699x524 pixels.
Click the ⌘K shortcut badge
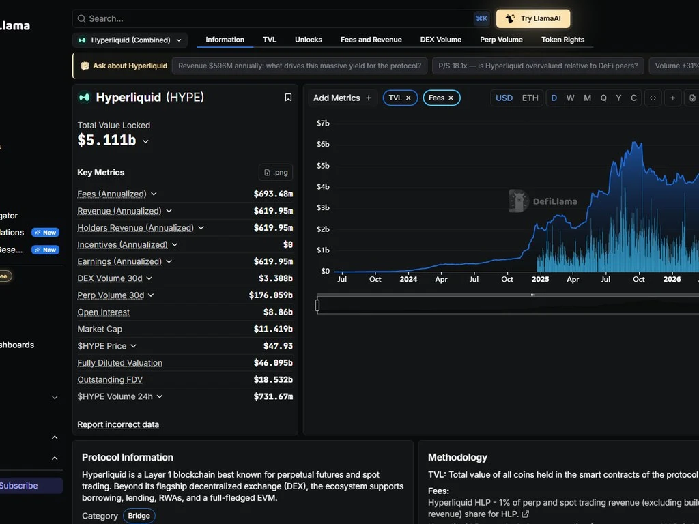click(481, 18)
